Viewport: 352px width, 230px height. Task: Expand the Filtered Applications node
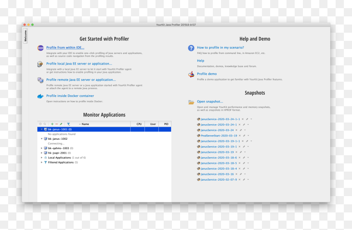41,162
